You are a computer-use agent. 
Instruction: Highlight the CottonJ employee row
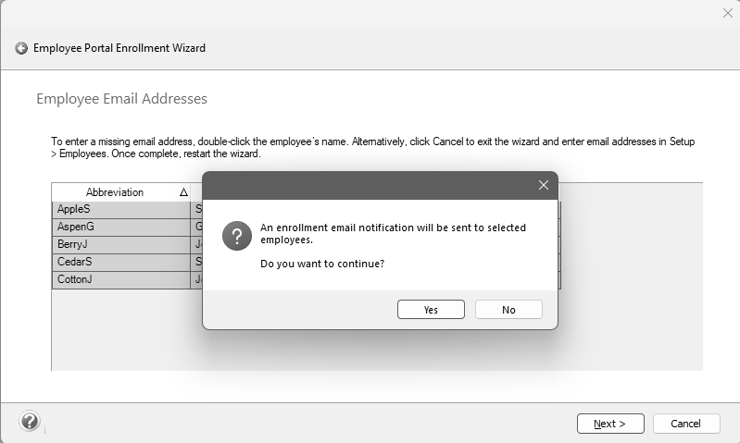[120, 279]
